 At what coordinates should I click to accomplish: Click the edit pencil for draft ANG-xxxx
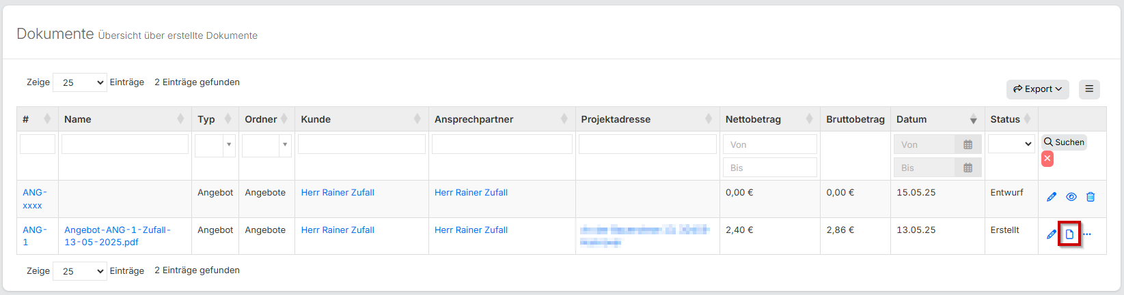click(1052, 197)
